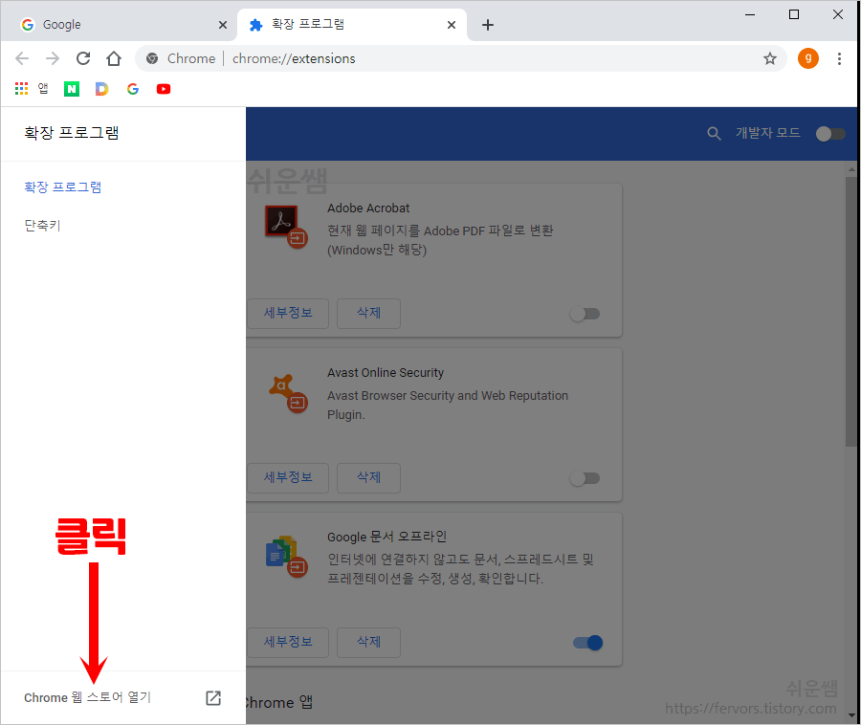
Task: Open the YouTube bookmark icon
Action: [x=163, y=88]
